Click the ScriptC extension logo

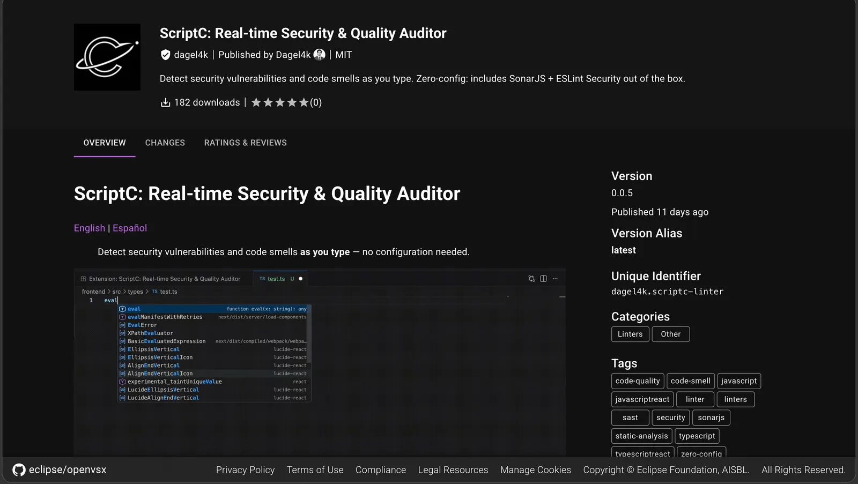pos(107,57)
